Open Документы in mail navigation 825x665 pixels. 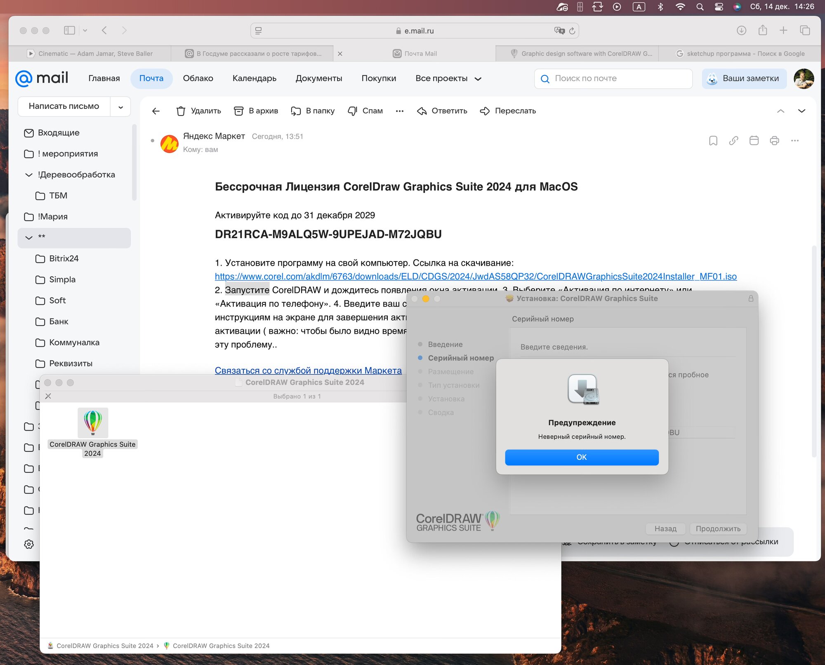pyautogui.click(x=319, y=78)
